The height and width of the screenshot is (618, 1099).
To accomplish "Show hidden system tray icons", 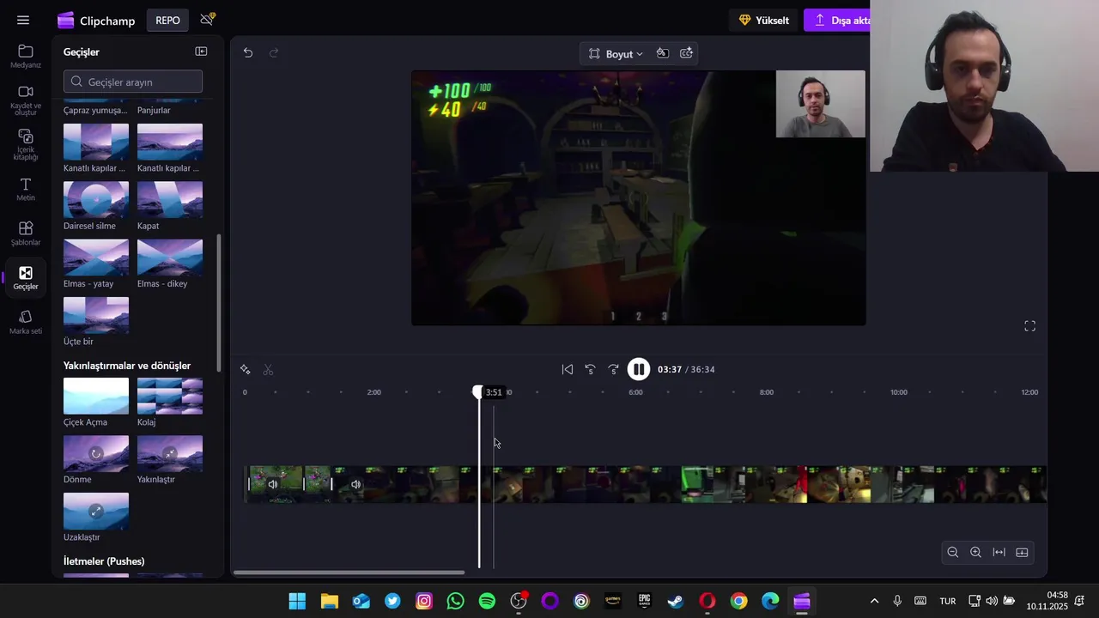I will point(874,601).
